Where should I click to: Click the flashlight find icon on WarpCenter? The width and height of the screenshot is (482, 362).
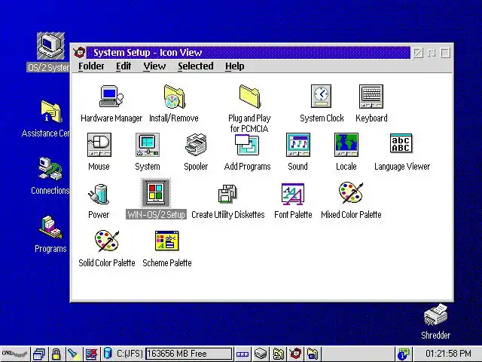pyautogui.click(x=74, y=354)
